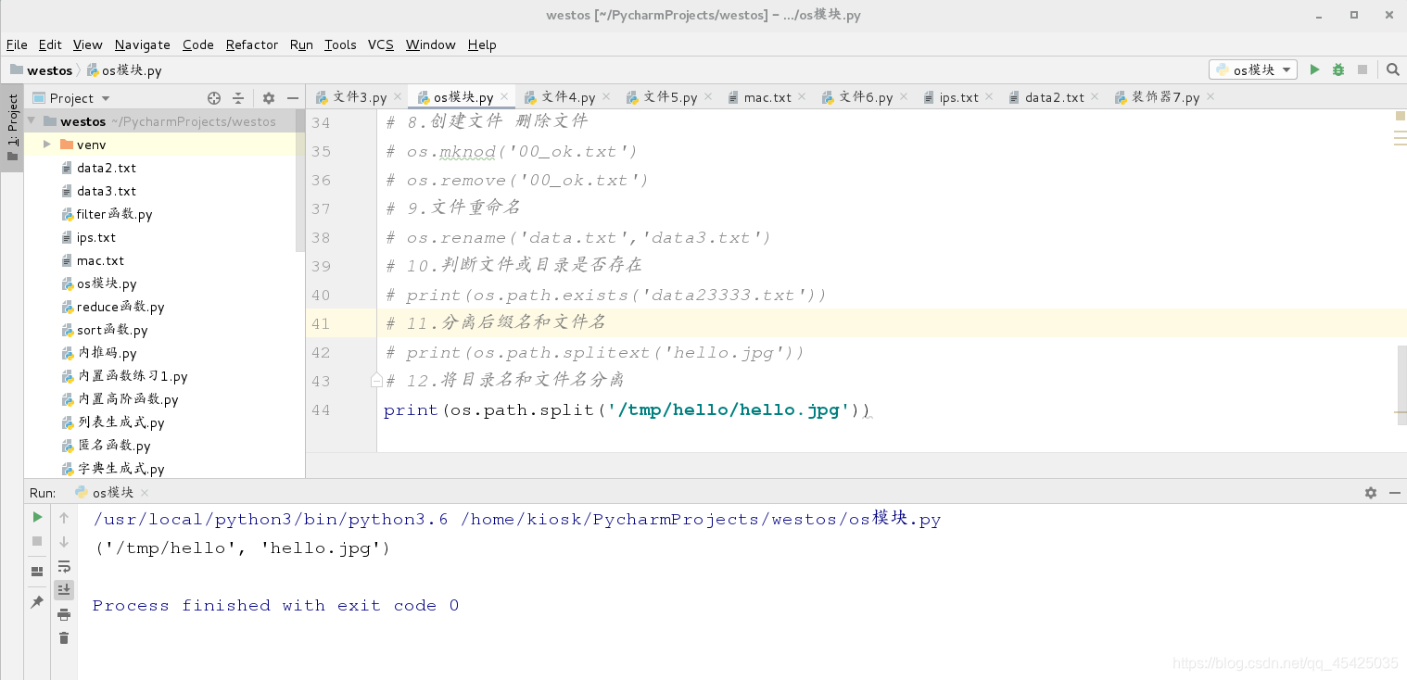Close the os模块 Run tab
Screen dimensions: 1407x680
click(145, 493)
